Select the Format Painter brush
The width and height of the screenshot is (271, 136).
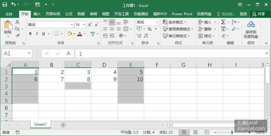[17, 35]
